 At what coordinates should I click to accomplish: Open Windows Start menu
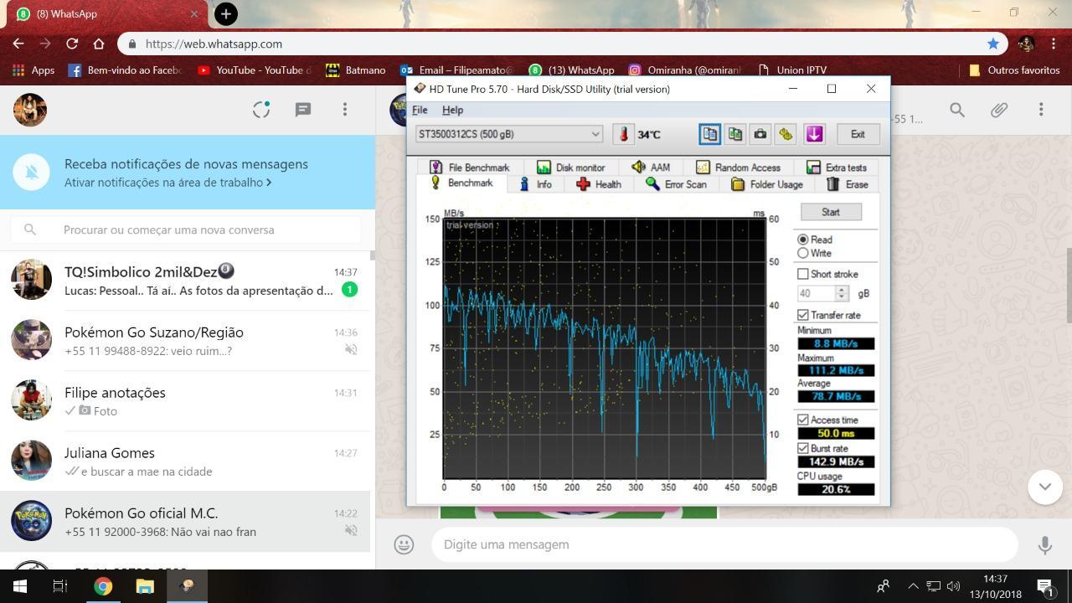[20, 586]
